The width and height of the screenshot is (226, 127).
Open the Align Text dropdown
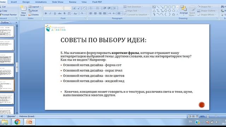point(131,11)
